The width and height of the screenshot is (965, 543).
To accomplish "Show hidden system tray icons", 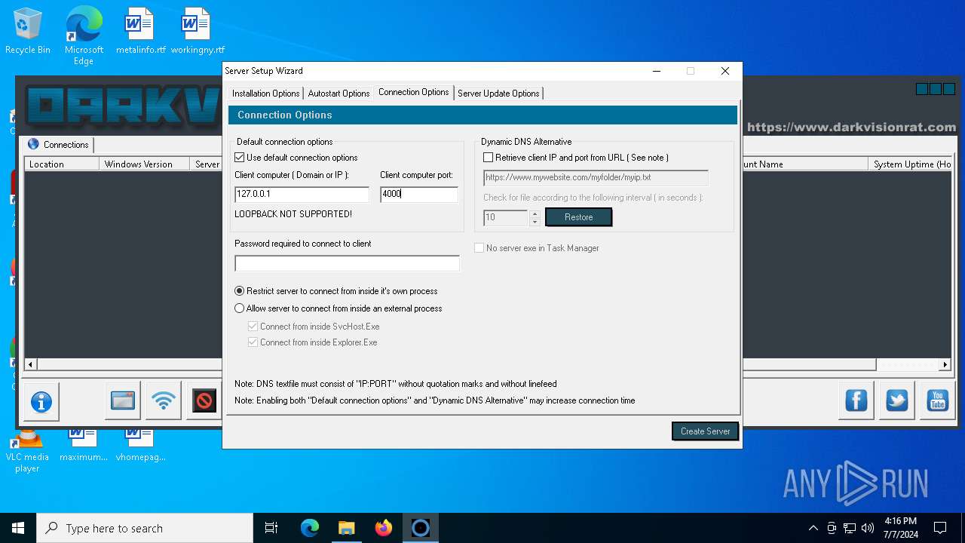I will click(x=813, y=528).
